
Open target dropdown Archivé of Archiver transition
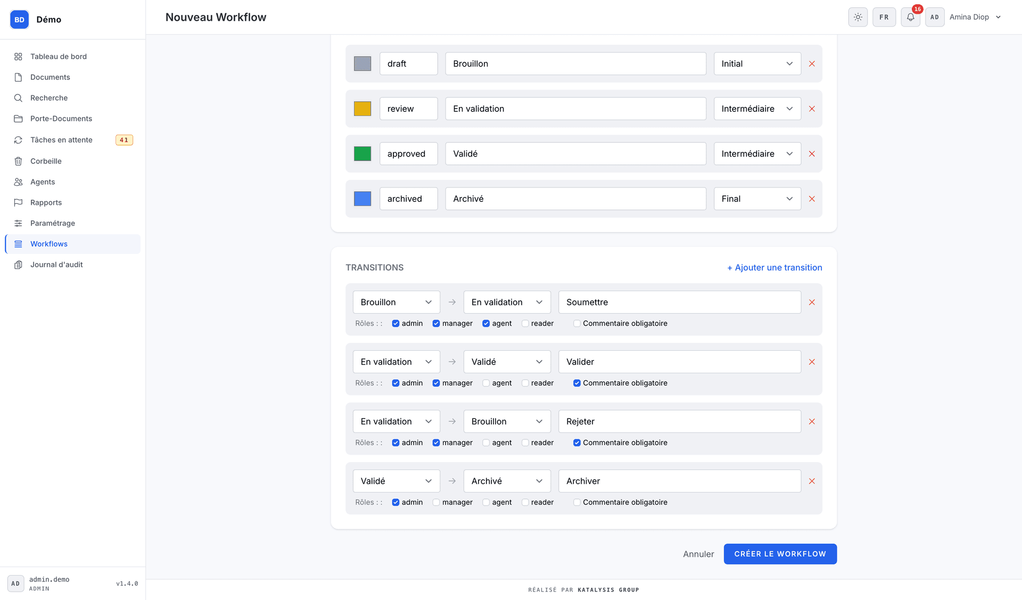[x=507, y=481]
